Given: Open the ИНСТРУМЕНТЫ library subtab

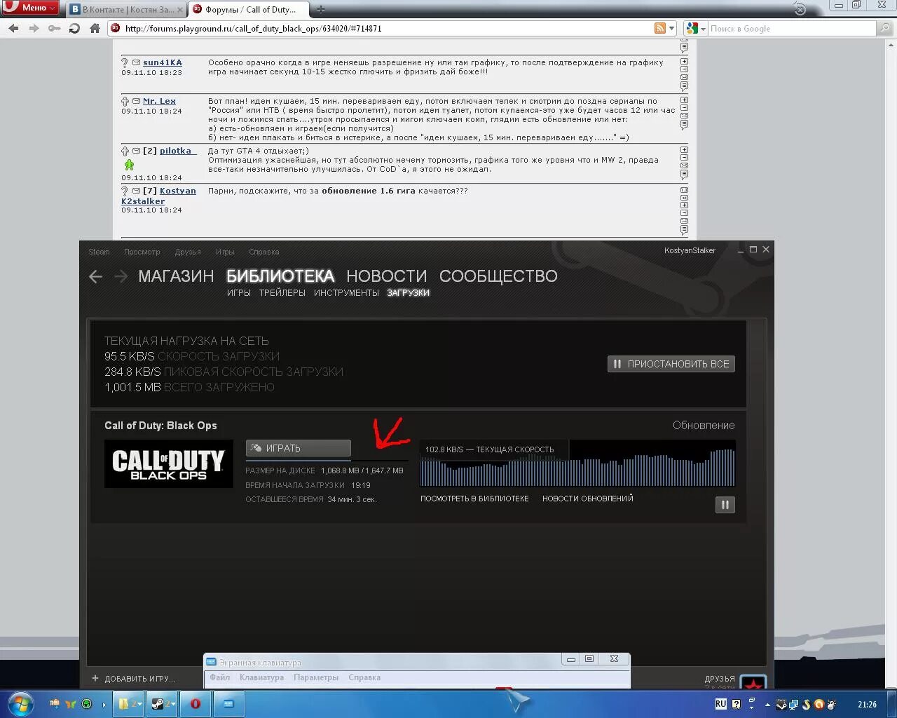Looking at the screenshot, I should coord(346,293).
